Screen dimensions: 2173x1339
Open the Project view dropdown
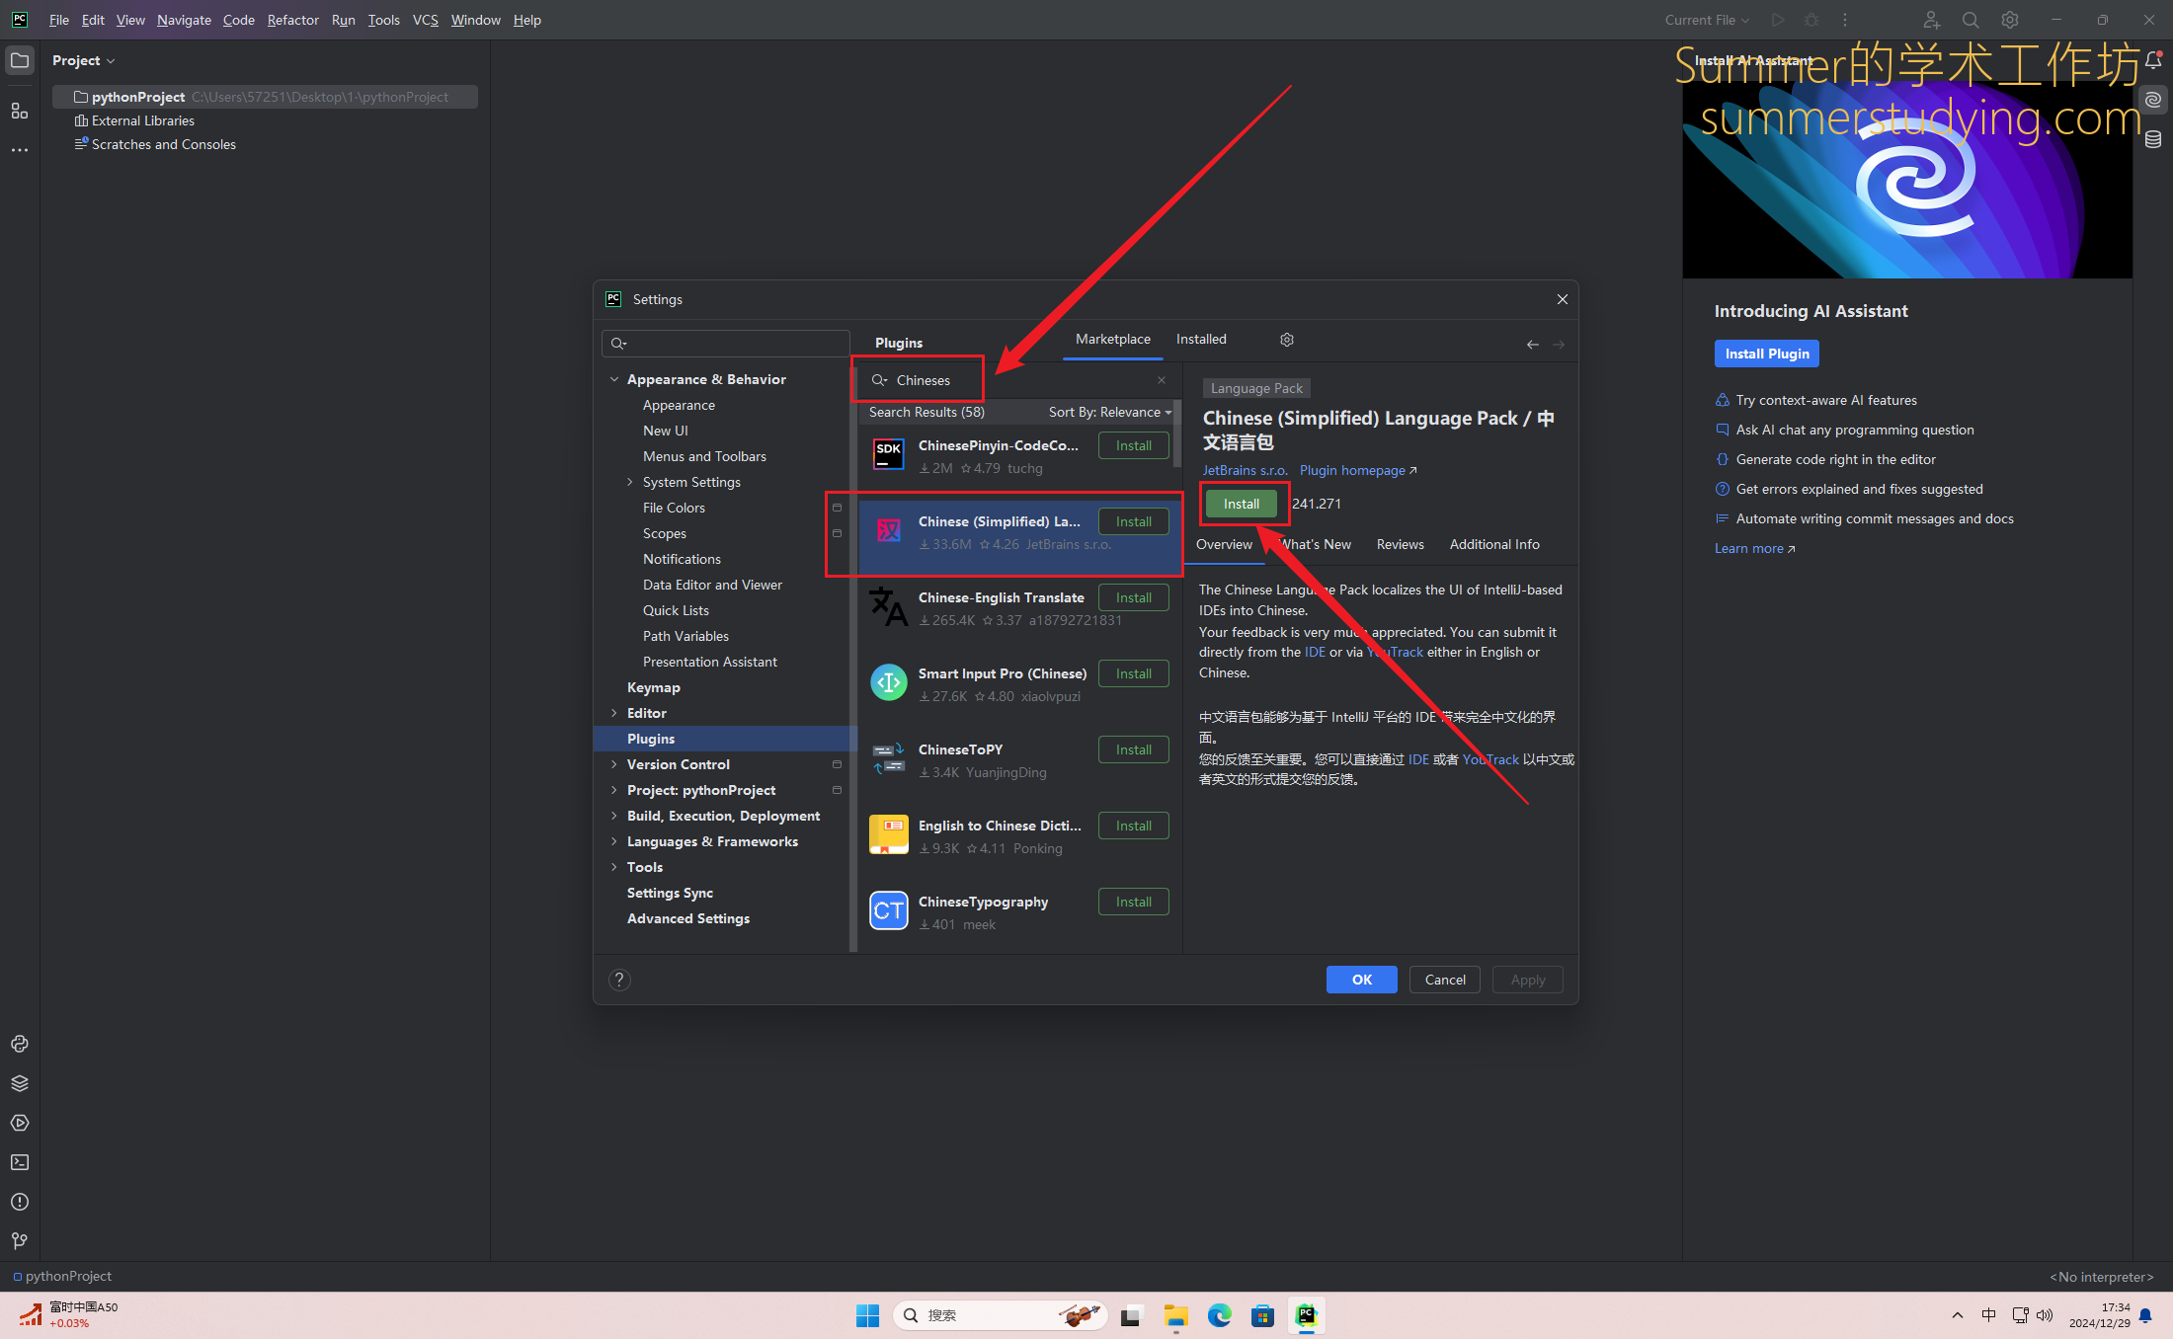tap(84, 60)
